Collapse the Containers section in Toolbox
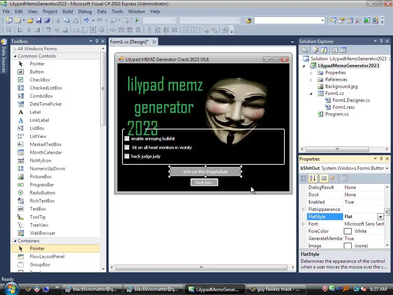This screenshot has height=295, width=393. (15, 241)
